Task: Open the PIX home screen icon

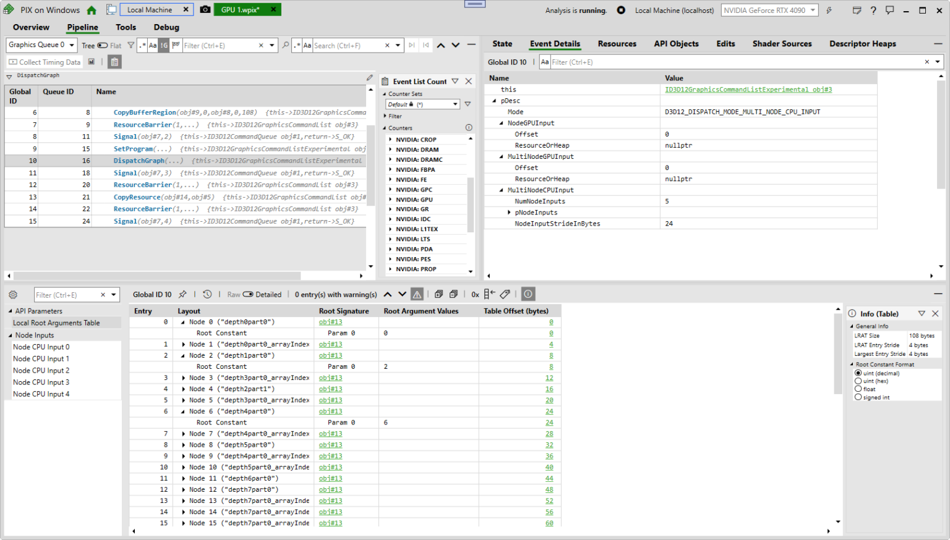Action: click(91, 9)
